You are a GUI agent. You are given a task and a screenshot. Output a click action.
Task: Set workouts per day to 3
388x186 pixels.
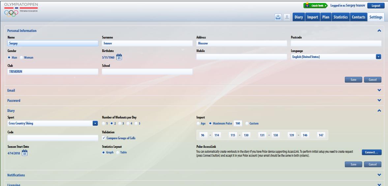[x=120, y=123]
